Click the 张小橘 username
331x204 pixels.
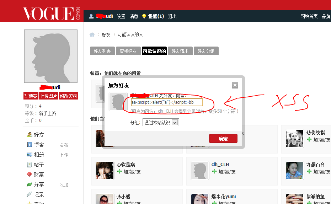coord(123,197)
